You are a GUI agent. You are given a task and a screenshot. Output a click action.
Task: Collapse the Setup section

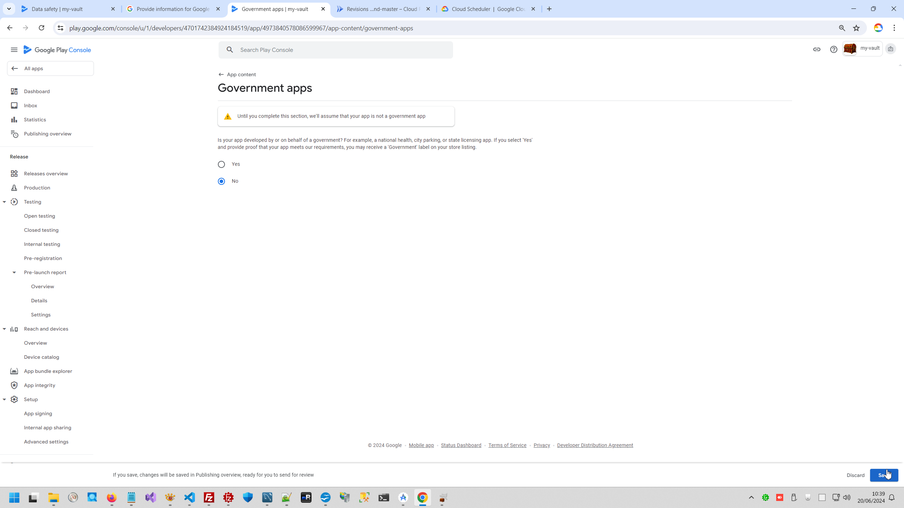tap(5, 399)
